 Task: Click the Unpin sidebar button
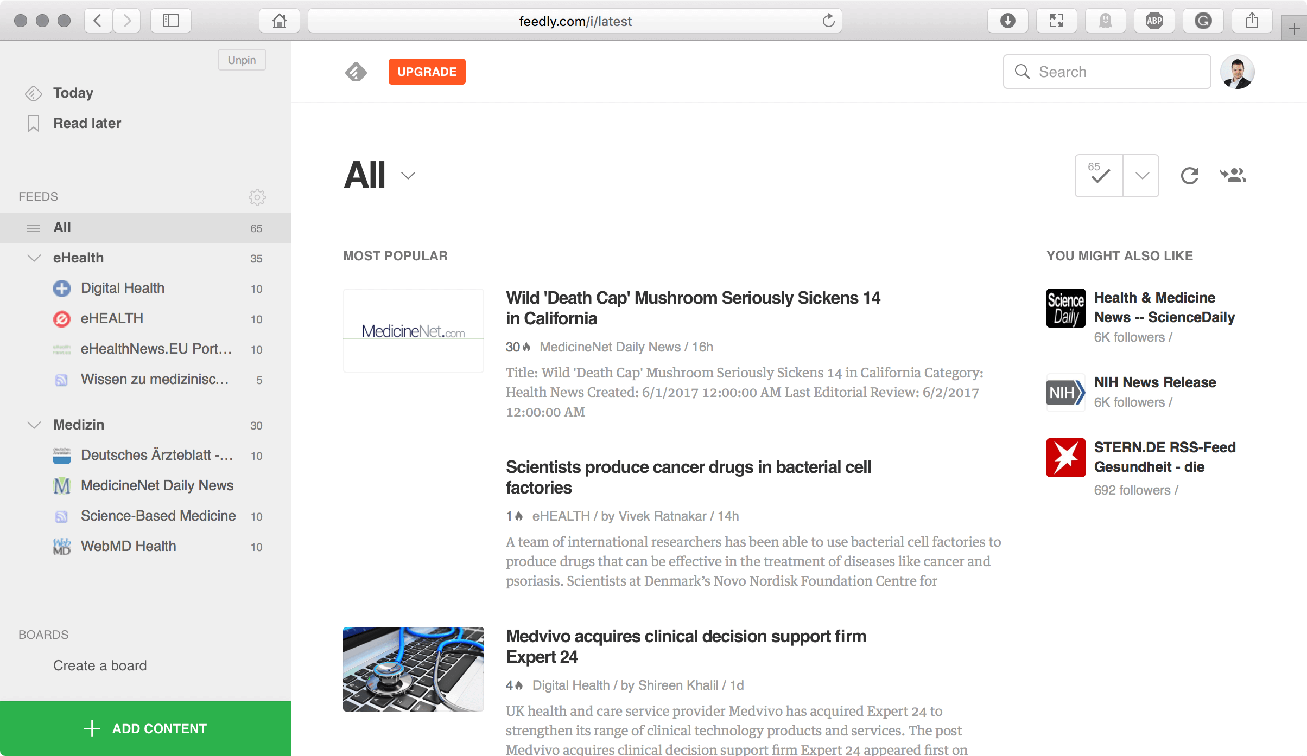click(x=242, y=60)
